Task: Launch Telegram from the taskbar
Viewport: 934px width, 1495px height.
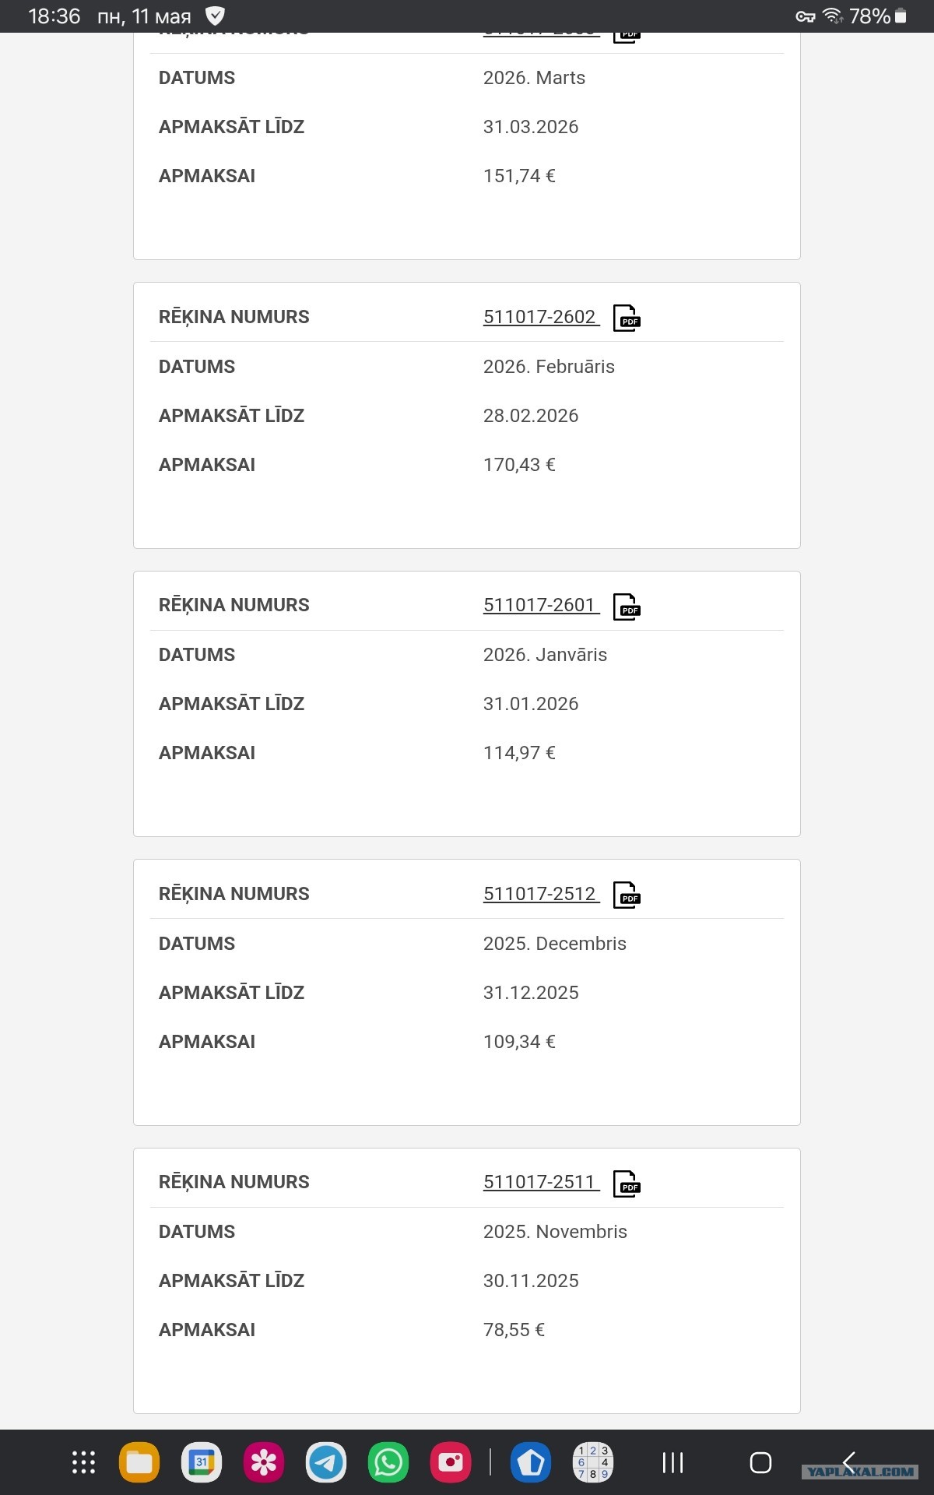Action: point(326,1462)
